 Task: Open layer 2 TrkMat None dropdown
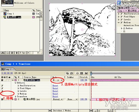[72, 99]
